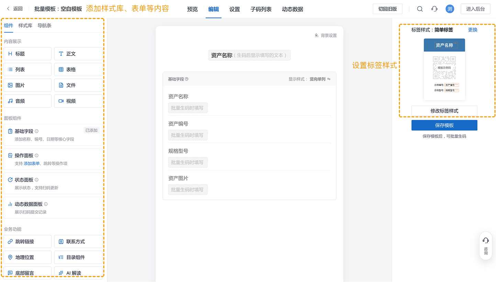Screen dimensions: 496x282
Task: Click the 添加表单 link in 操作面板
Action: click(32, 163)
